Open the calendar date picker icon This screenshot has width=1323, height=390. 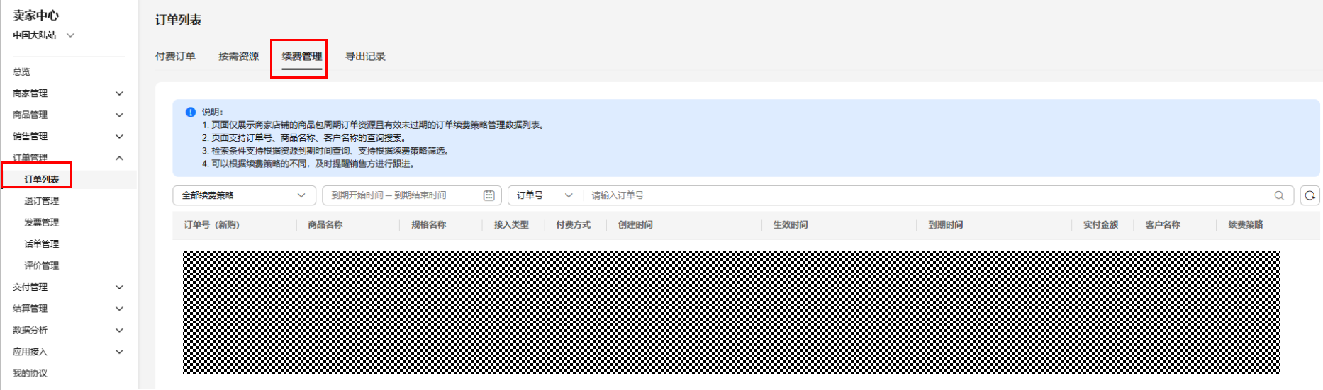tap(489, 195)
